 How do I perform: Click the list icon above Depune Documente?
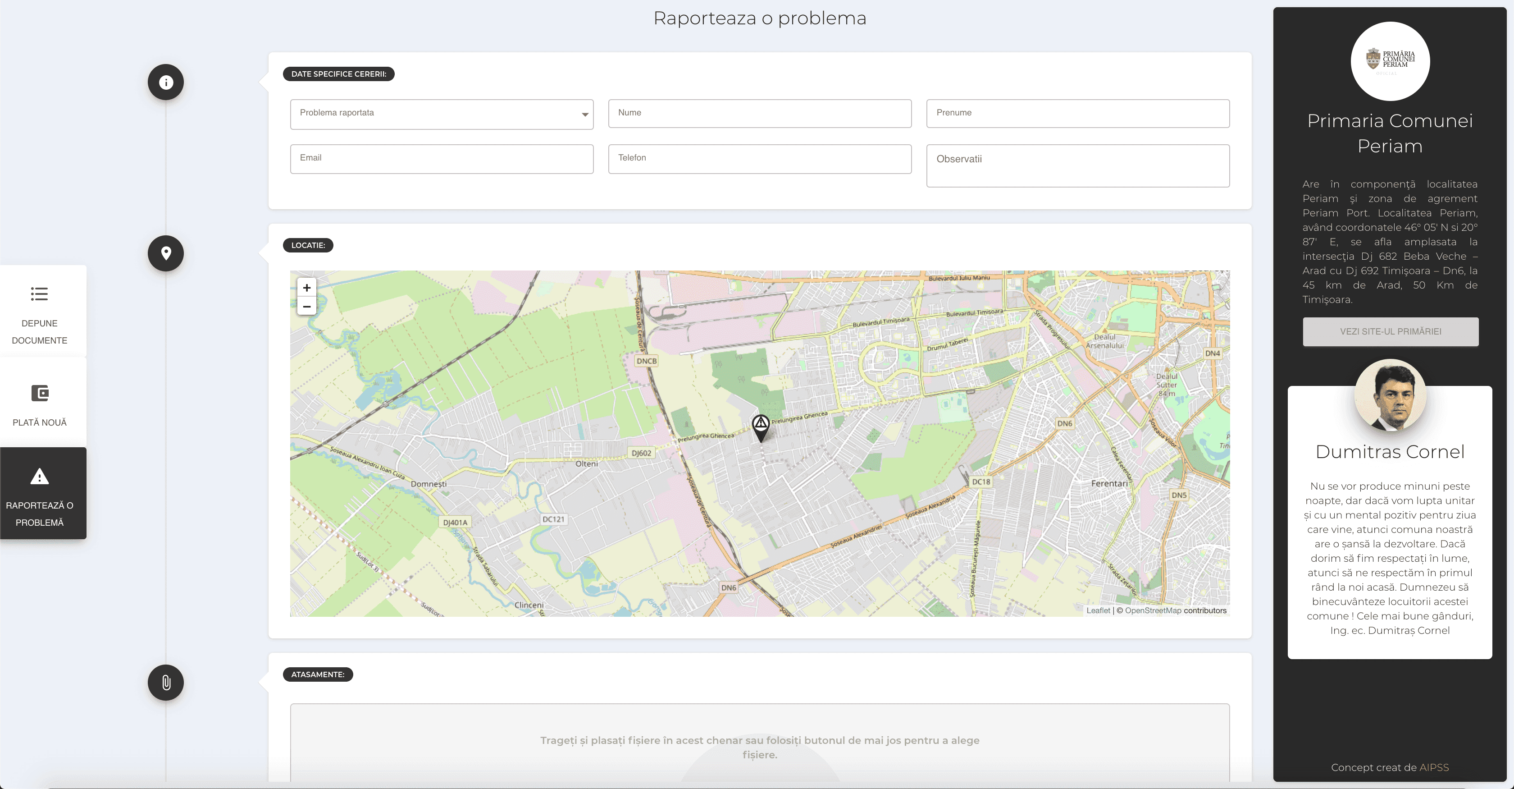pos(39,294)
